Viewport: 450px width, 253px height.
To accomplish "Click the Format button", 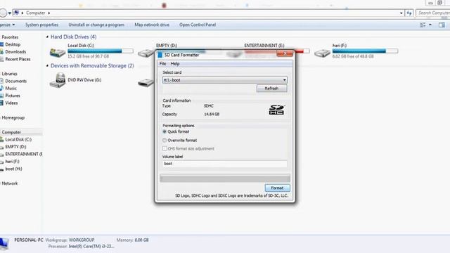I will pos(277,188).
